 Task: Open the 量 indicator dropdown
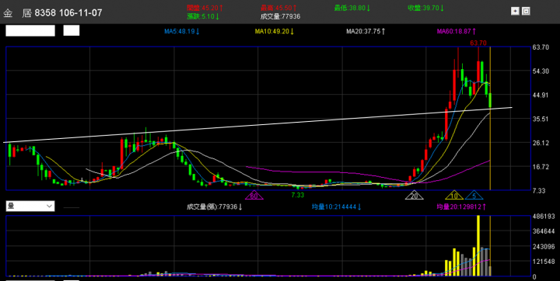pos(30,206)
